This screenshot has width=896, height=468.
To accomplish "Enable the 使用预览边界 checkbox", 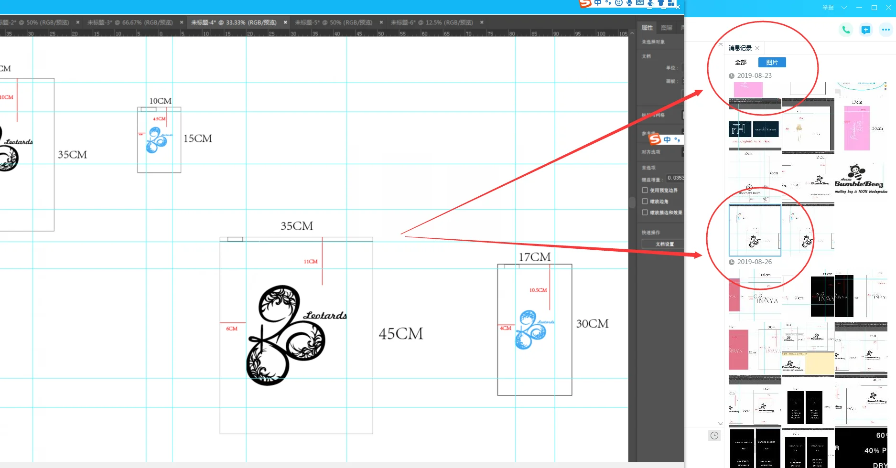I will point(645,190).
